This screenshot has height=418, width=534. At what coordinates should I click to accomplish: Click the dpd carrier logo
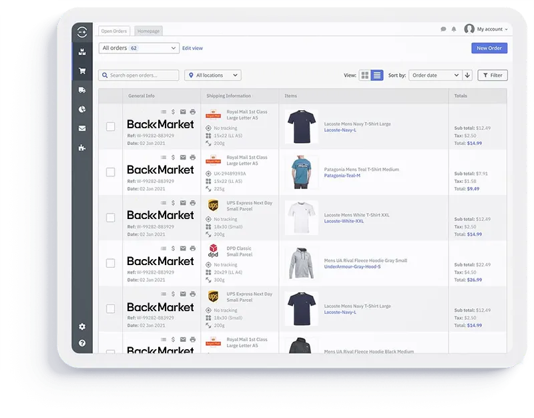coord(213,250)
